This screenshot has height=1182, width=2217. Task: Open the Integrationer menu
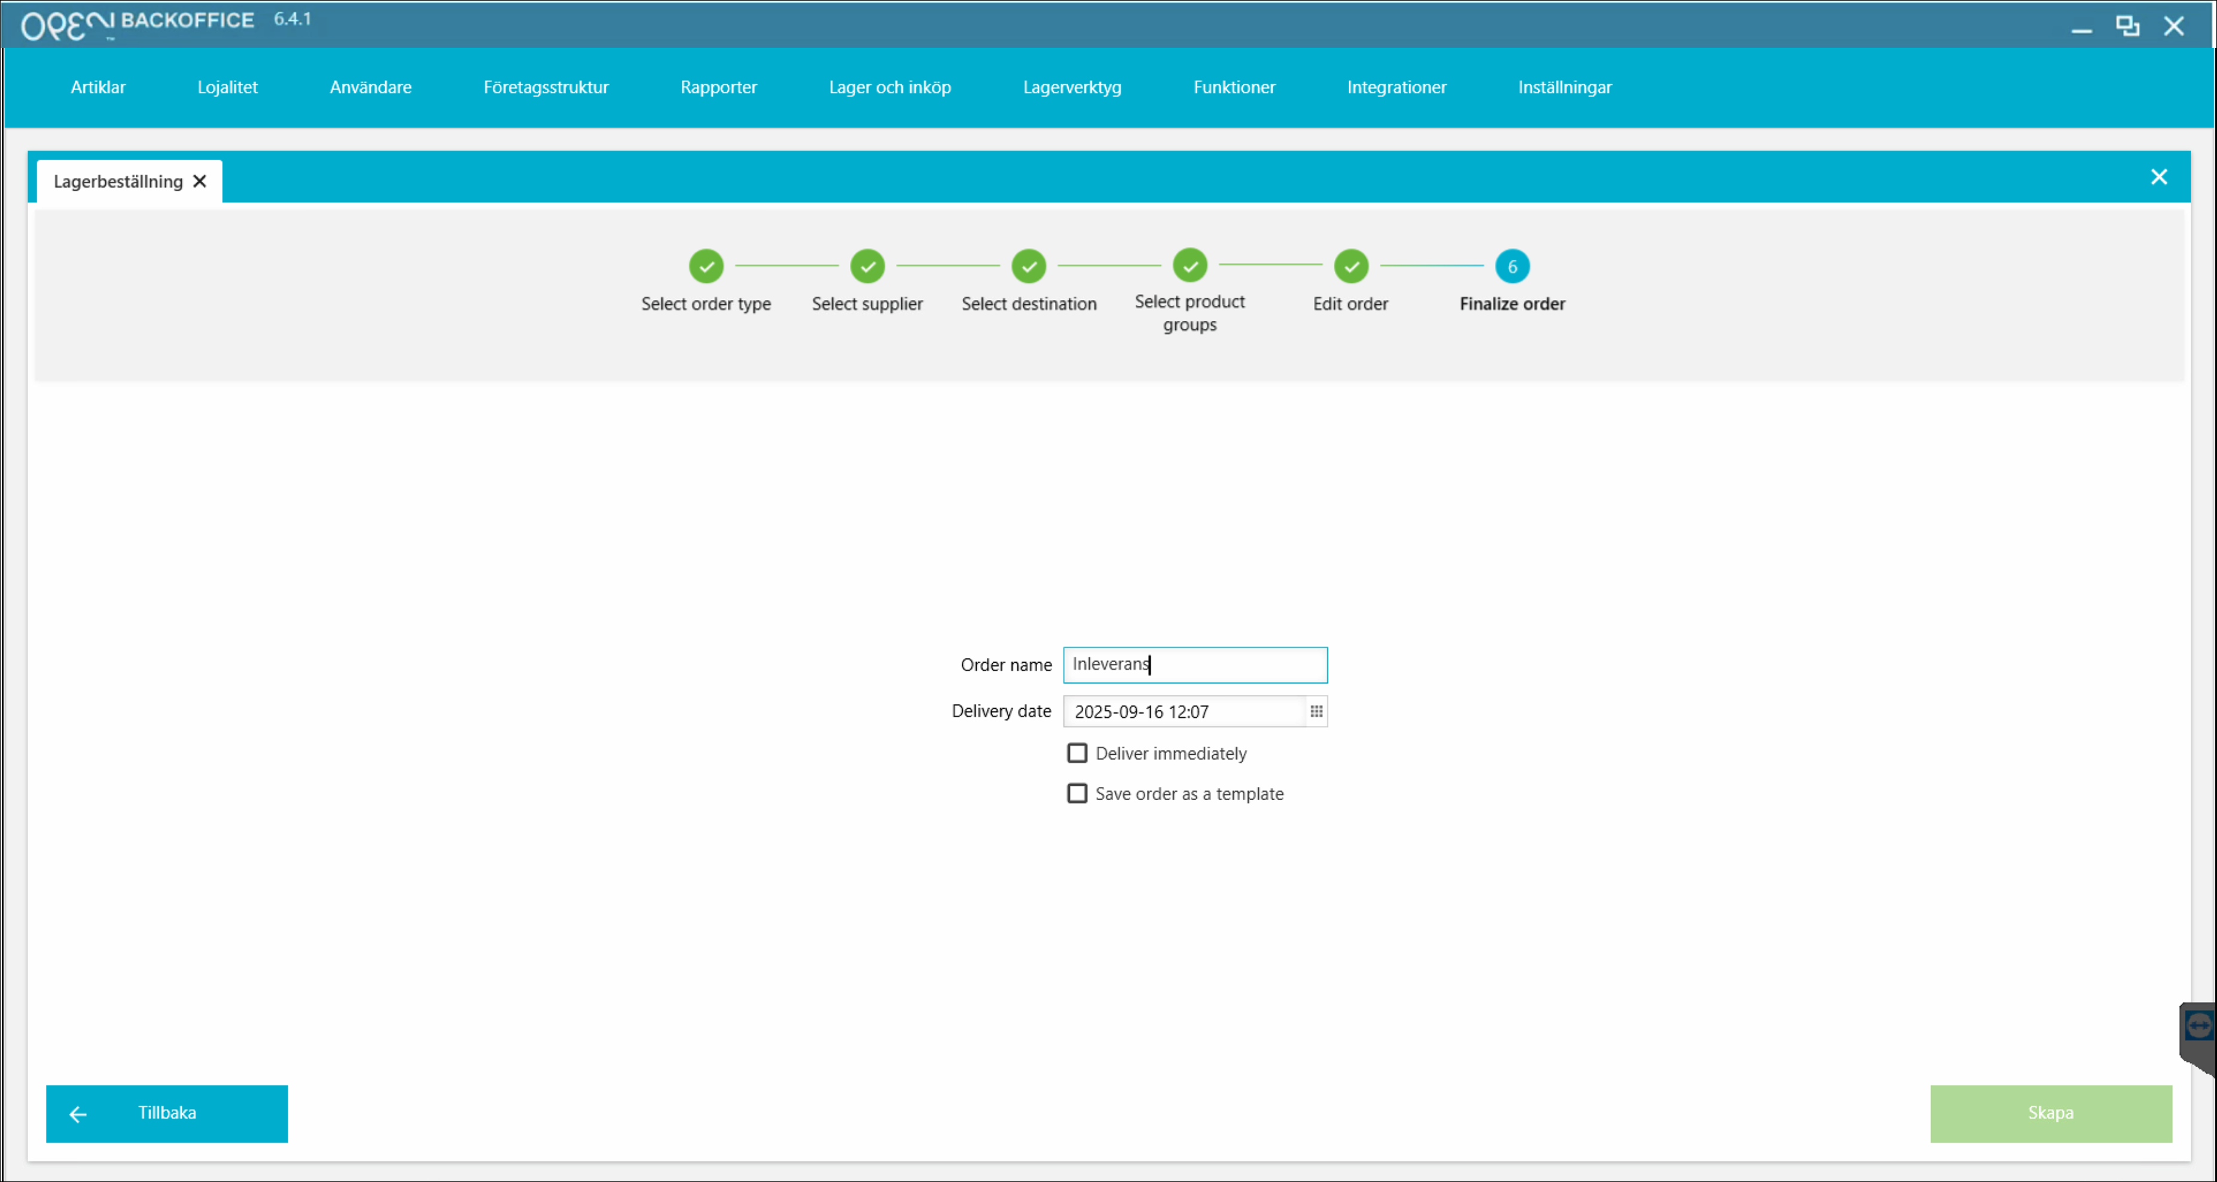coord(1396,87)
